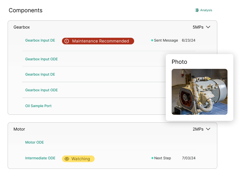Click the 5MPs count label

click(198, 27)
